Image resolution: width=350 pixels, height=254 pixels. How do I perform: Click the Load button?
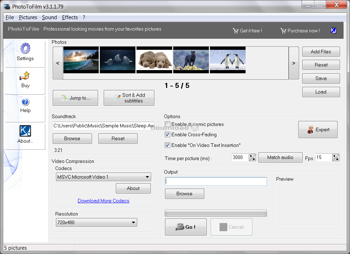coord(321,92)
